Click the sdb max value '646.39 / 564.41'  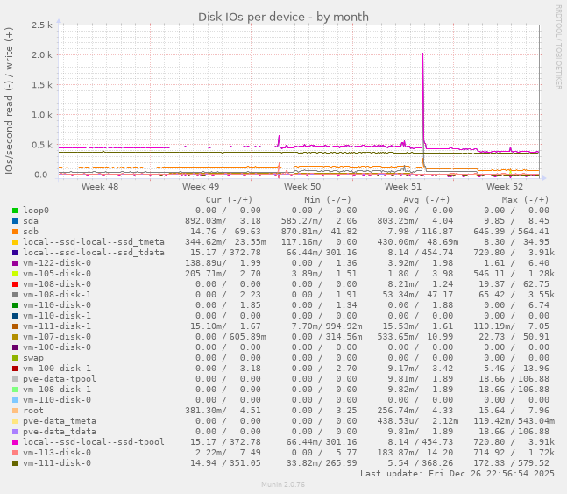pyautogui.click(x=511, y=232)
